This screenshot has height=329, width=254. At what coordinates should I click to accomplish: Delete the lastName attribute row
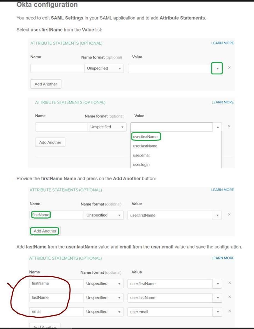pyautogui.click(x=230, y=297)
